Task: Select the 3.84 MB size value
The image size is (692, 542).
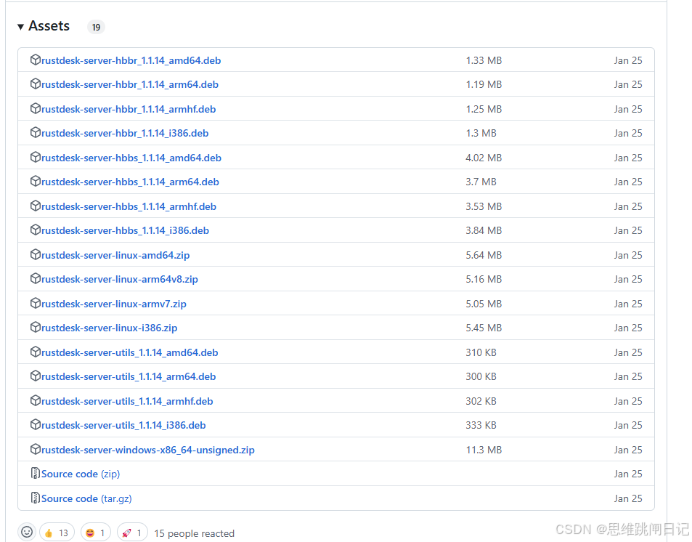Action: tap(484, 230)
